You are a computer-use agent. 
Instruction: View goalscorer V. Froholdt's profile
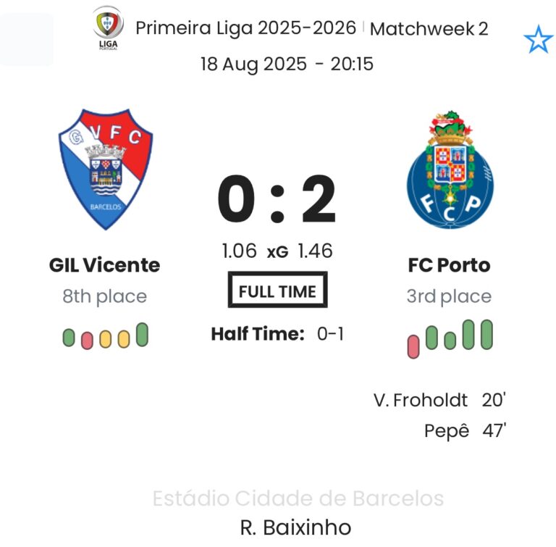point(421,400)
